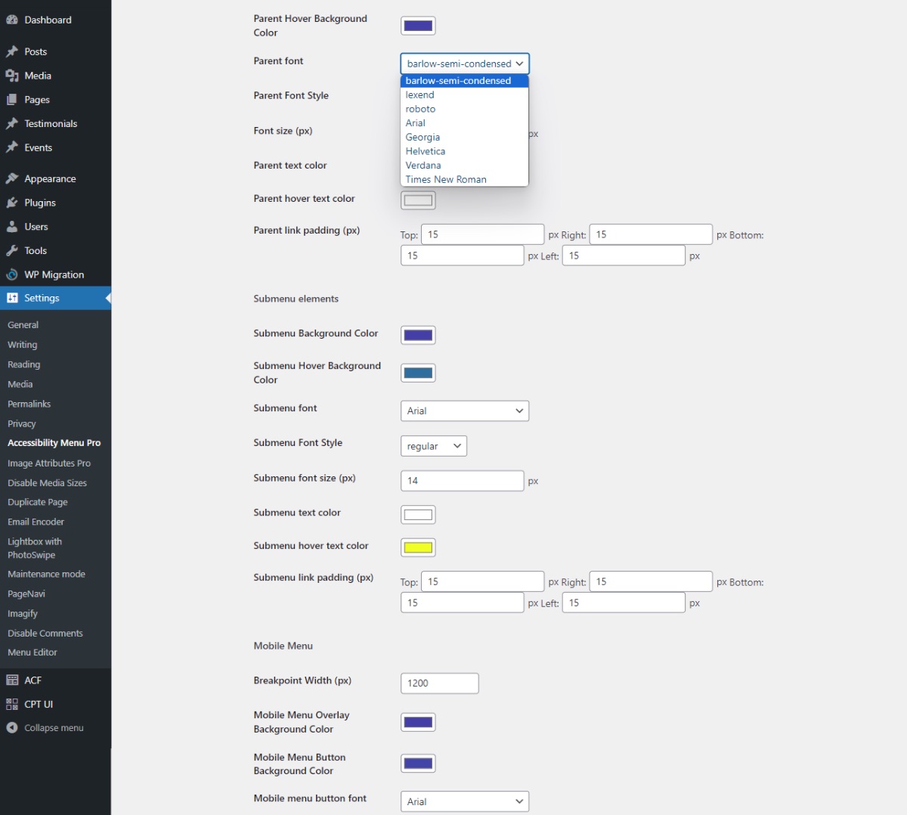Open Disable Comments settings
The width and height of the screenshot is (907, 815).
pyautogui.click(x=45, y=633)
